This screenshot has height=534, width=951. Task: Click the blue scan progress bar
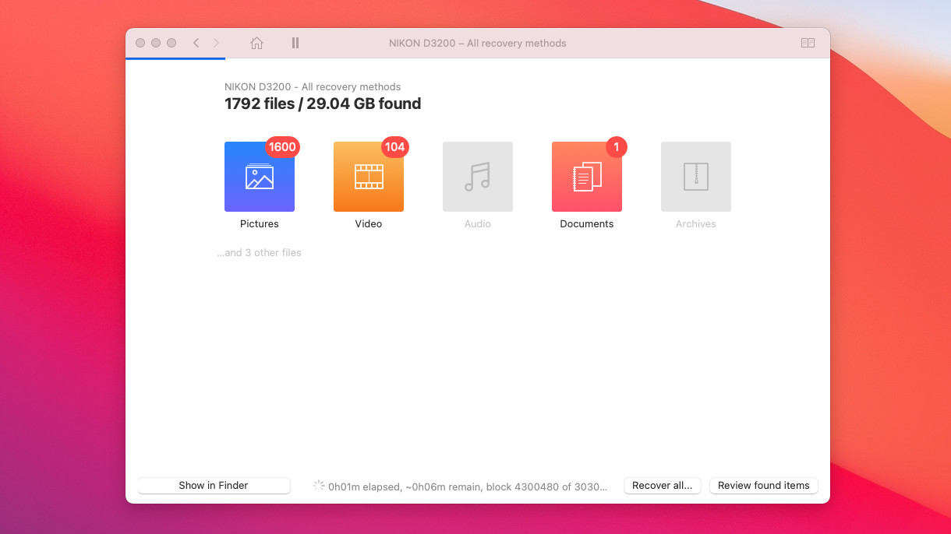[x=175, y=58]
